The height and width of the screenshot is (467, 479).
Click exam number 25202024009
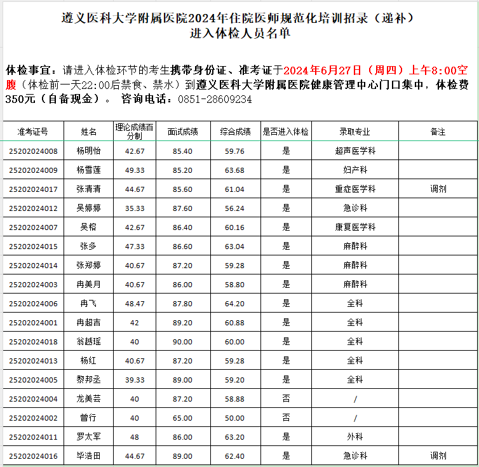(x=33, y=170)
